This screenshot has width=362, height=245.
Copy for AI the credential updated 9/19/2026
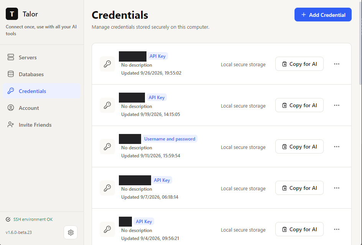pyautogui.click(x=299, y=105)
